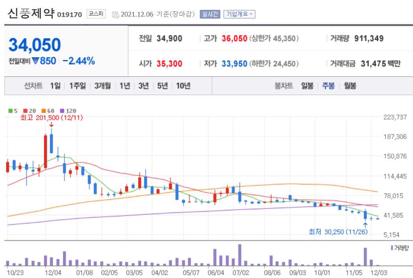Switch to 일봉 candlestick chart
The width and height of the screenshot is (413, 278).
307,86
